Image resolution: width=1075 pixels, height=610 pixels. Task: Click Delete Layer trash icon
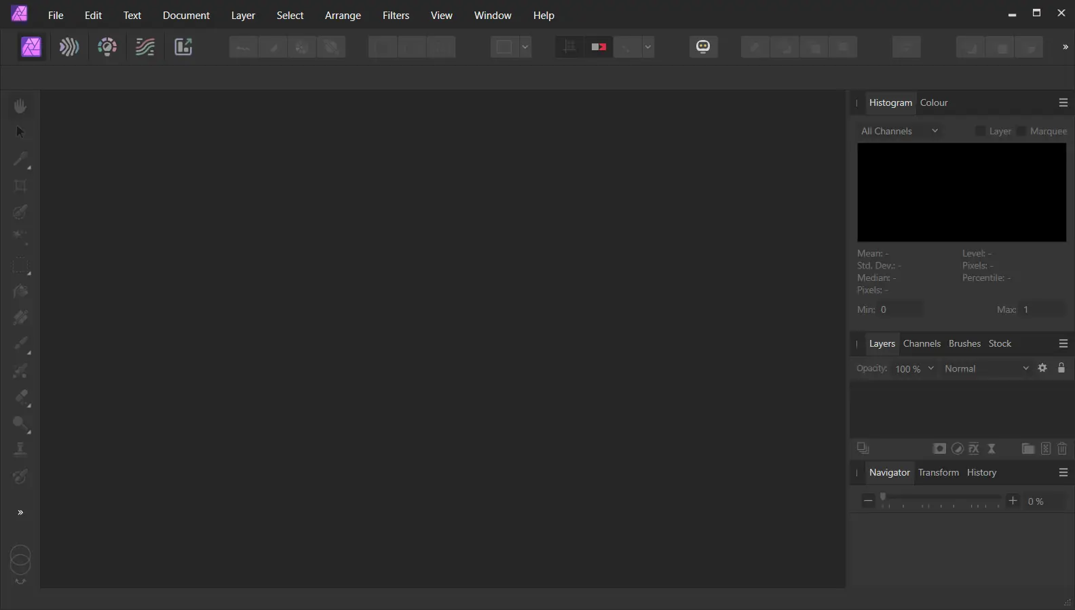pos(1063,449)
